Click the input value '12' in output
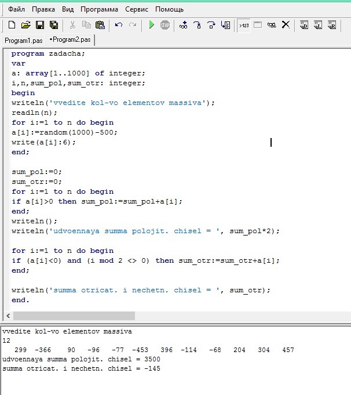 click(x=6, y=340)
